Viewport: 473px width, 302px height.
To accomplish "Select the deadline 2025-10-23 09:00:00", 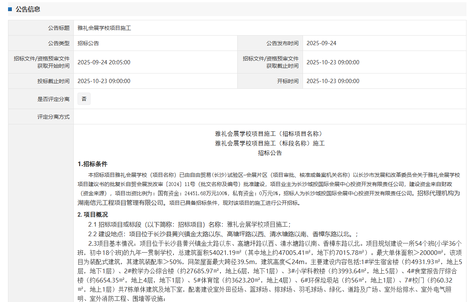I will pos(333,62).
